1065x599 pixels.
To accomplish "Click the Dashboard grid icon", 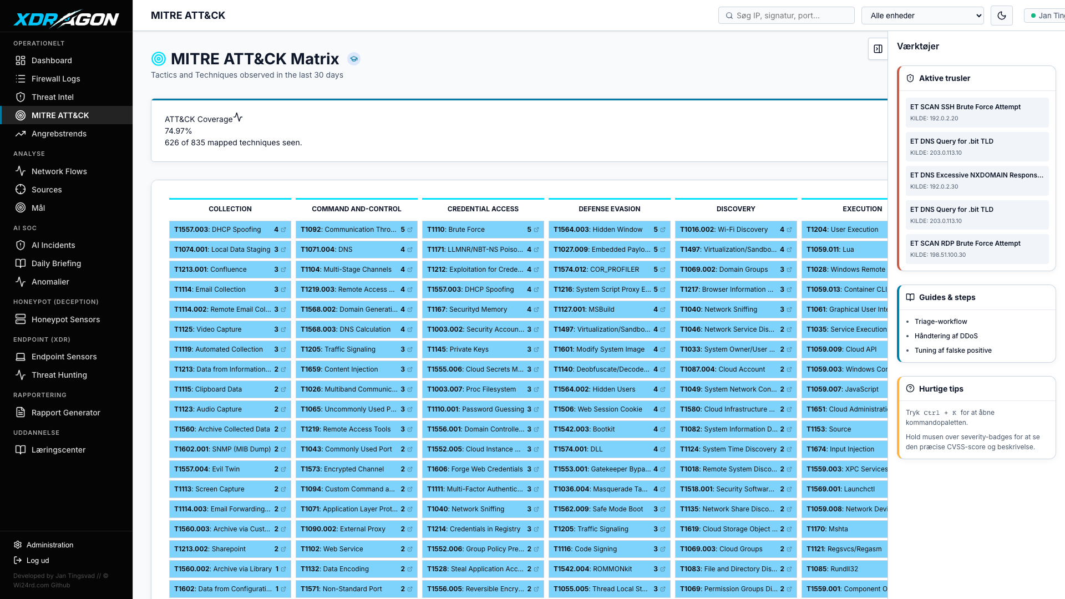I will tap(21, 60).
